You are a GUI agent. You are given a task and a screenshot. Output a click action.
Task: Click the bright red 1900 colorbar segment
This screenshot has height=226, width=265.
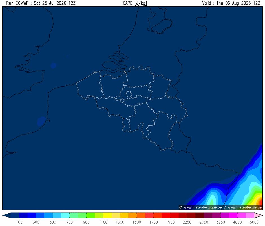(x=166, y=215)
